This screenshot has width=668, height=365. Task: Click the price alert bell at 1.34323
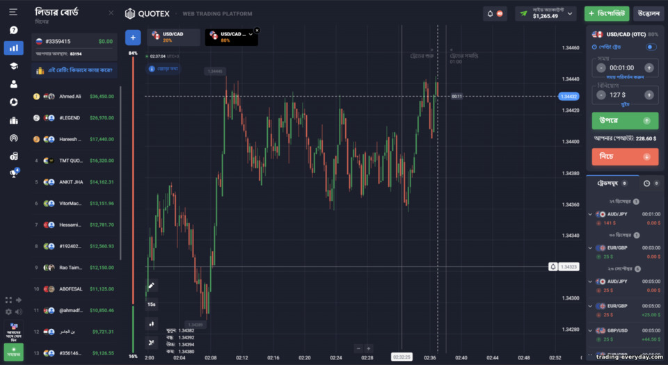coord(553,267)
